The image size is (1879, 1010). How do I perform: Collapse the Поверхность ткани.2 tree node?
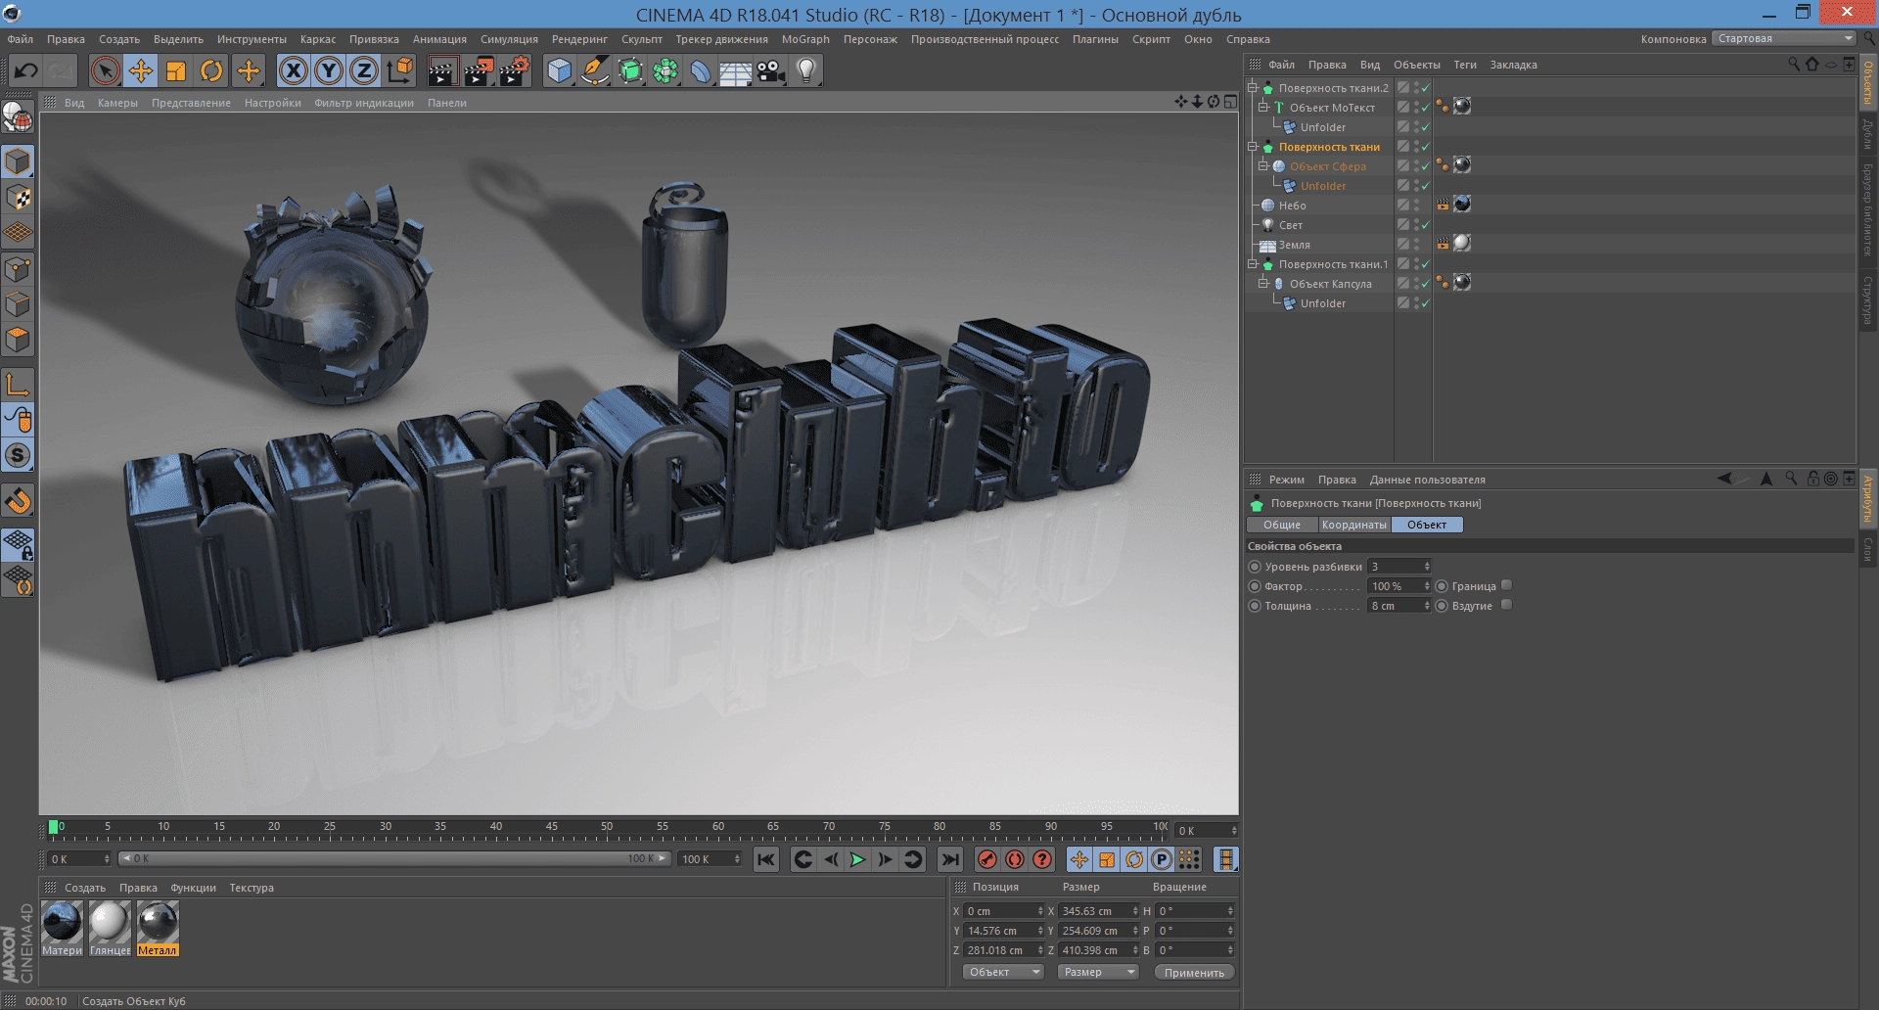click(1252, 88)
